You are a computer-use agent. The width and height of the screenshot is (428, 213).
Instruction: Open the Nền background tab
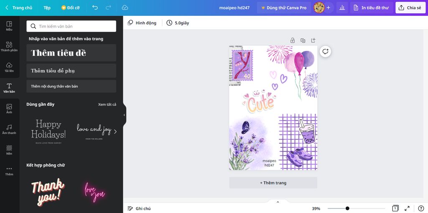[x=9, y=150]
